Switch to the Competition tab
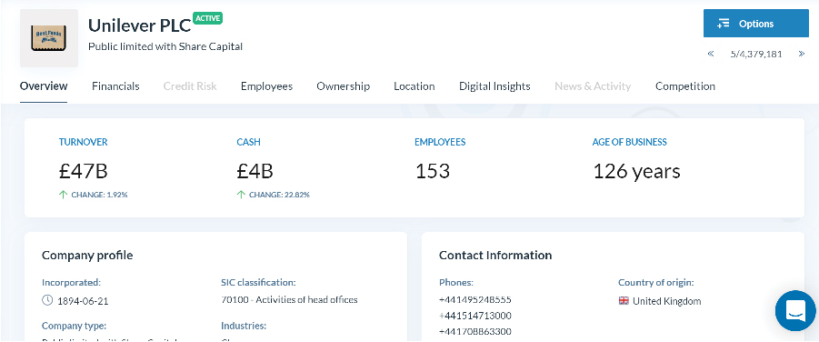Screen dimensions: 819x342 point(685,86)
